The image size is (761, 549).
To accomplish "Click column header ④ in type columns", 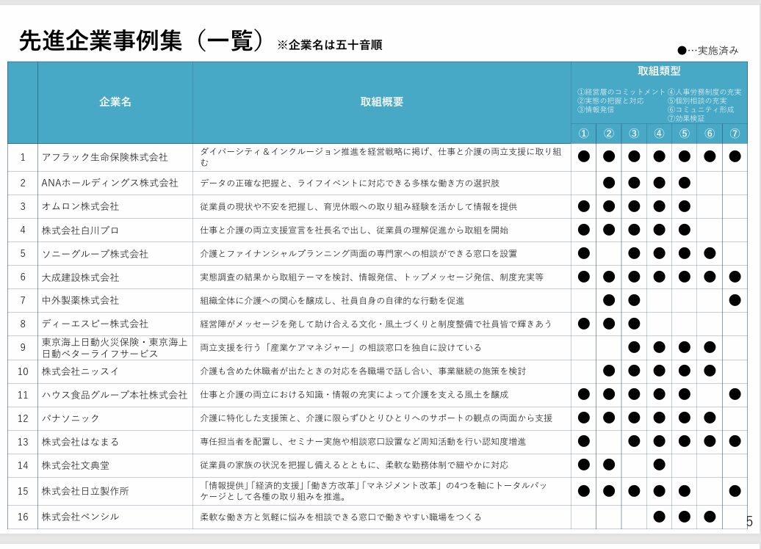I will (x=659, y=134).
